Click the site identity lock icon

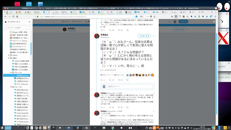pyautogui.click(x=38, y=17)
